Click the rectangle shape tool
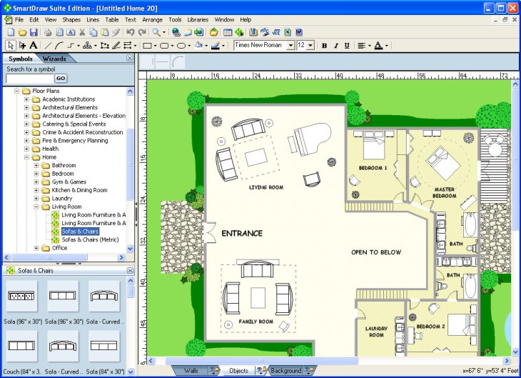The width and height of the screenshot is (521, 378). coord(147,45)
